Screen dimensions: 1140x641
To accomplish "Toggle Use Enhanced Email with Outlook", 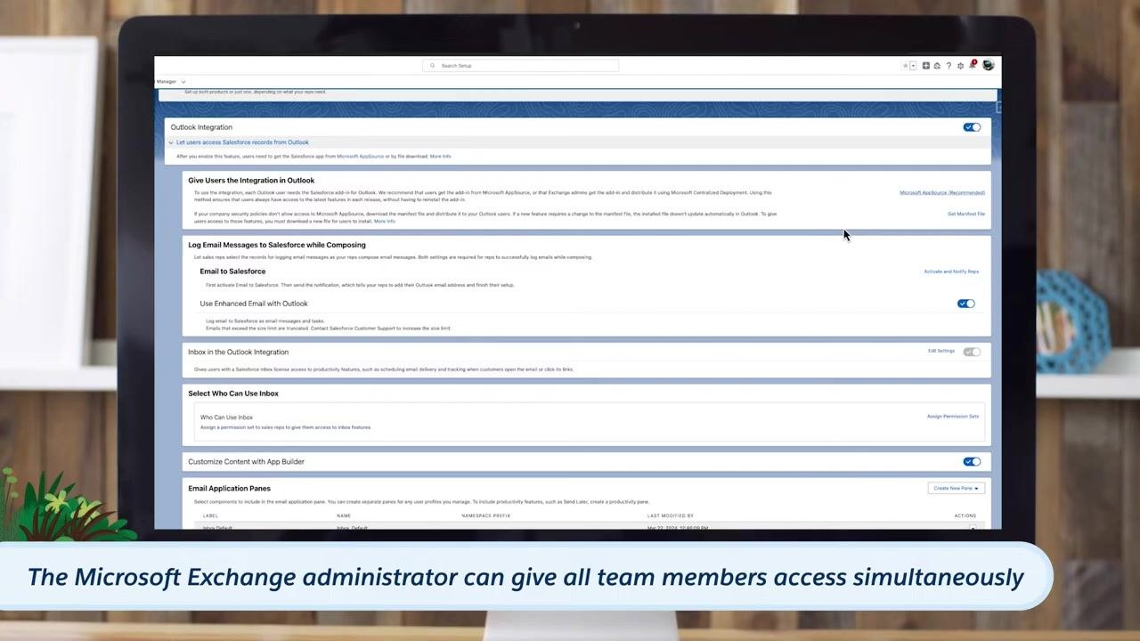I will pos(966,304).
